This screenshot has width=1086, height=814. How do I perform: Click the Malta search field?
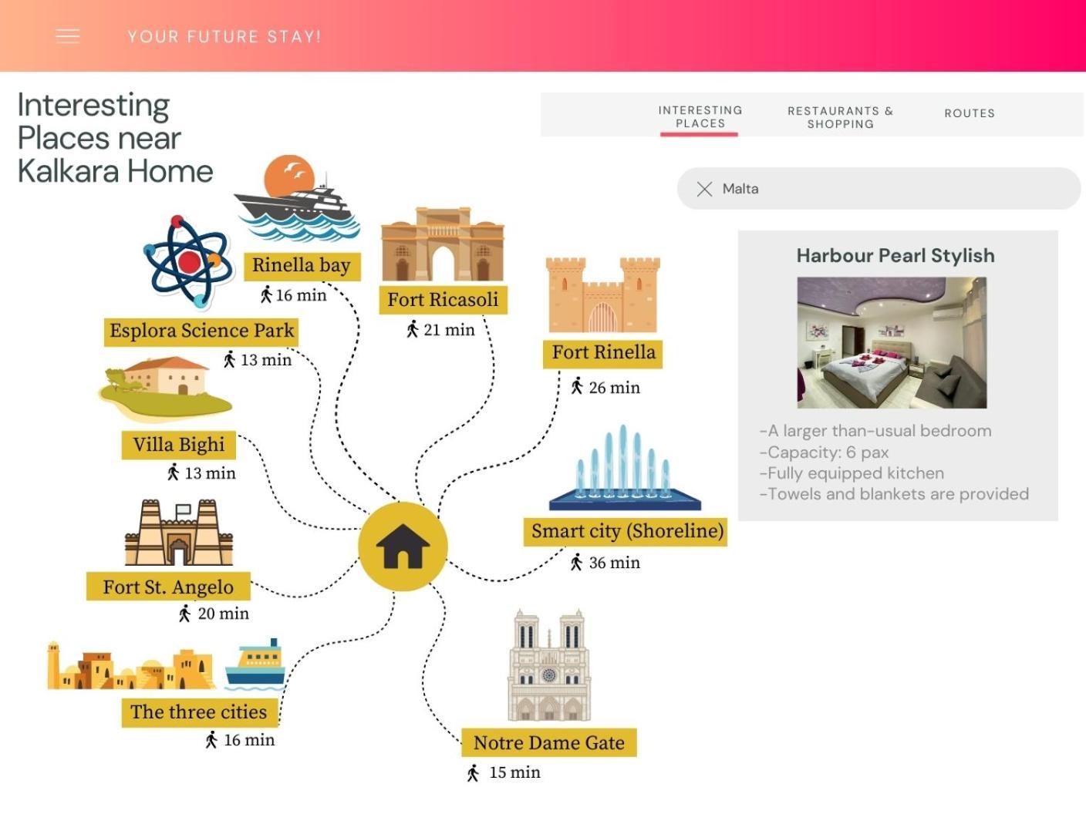879,189
